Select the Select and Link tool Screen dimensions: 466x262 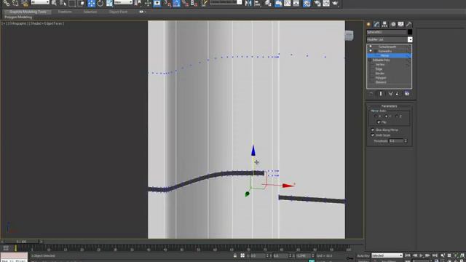point(7,3)
